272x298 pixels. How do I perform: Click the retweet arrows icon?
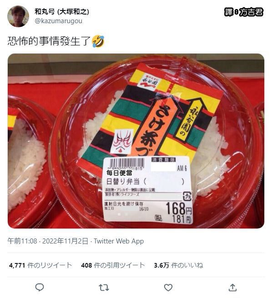pos(104,288)
